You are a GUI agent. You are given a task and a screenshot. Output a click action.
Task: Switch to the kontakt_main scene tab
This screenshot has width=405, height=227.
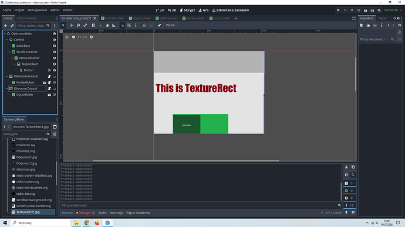(113, 18)
